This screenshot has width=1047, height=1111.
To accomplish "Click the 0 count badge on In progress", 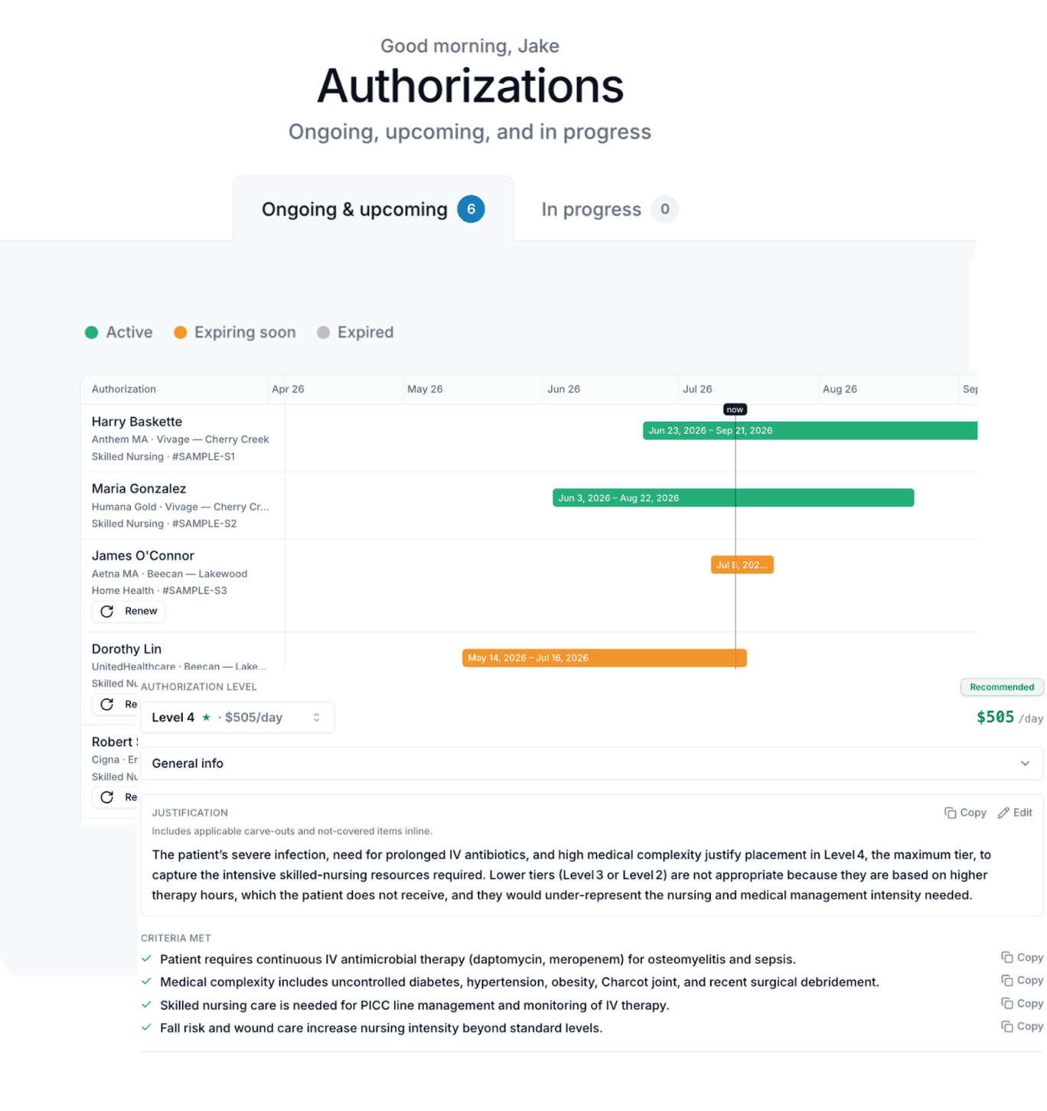I will [x=664, y=209].
